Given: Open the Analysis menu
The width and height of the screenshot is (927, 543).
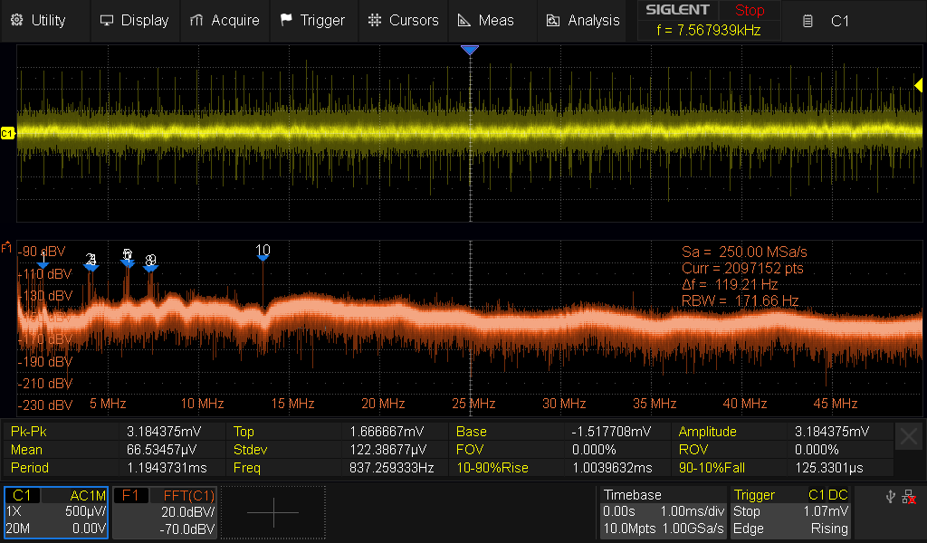Looking at the screenshot, I should 584,20.
